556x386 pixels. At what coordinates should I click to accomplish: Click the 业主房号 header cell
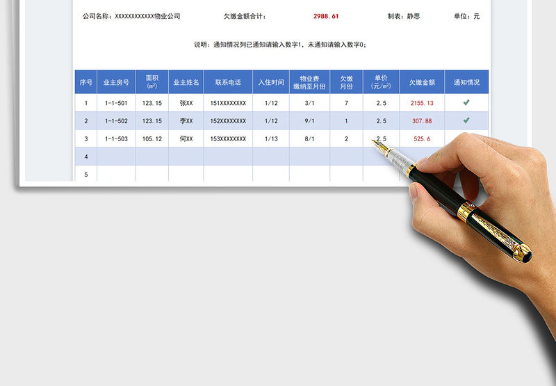click(x=116, y=82)
